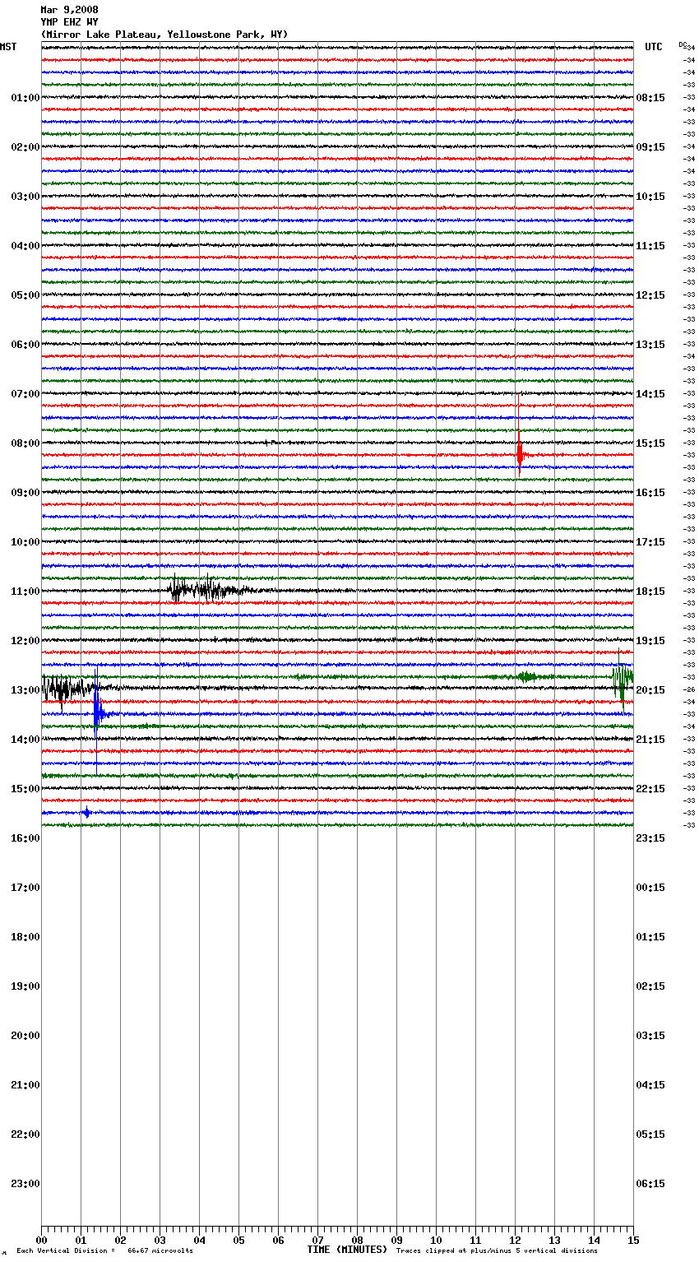The width and height of the screenshot is (699, 1262).
Task: Click the 22:15 UTC time label
Action: (650, 788)
